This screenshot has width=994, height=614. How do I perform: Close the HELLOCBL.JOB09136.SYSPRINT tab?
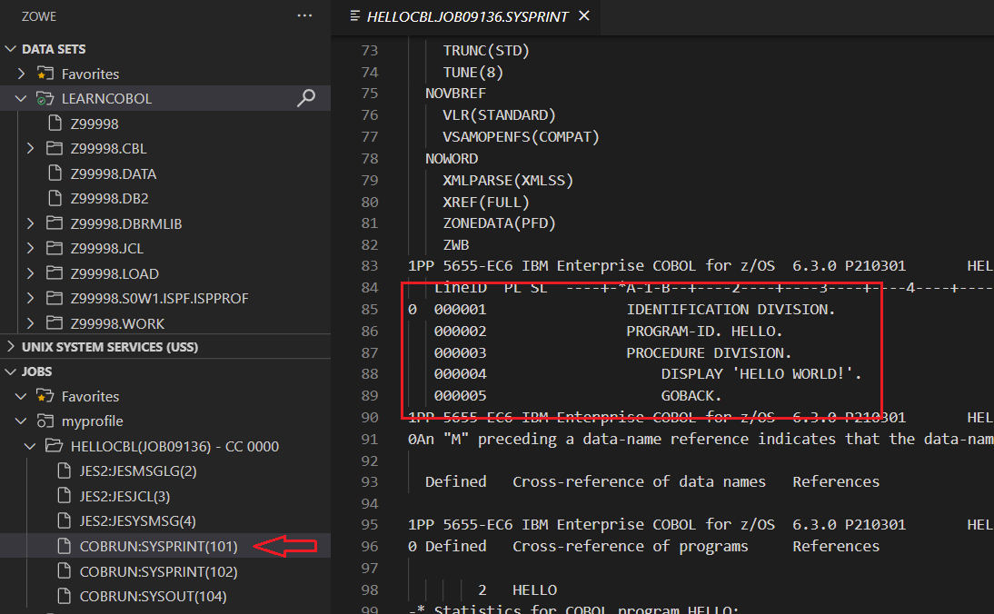(x=584, y=16)
